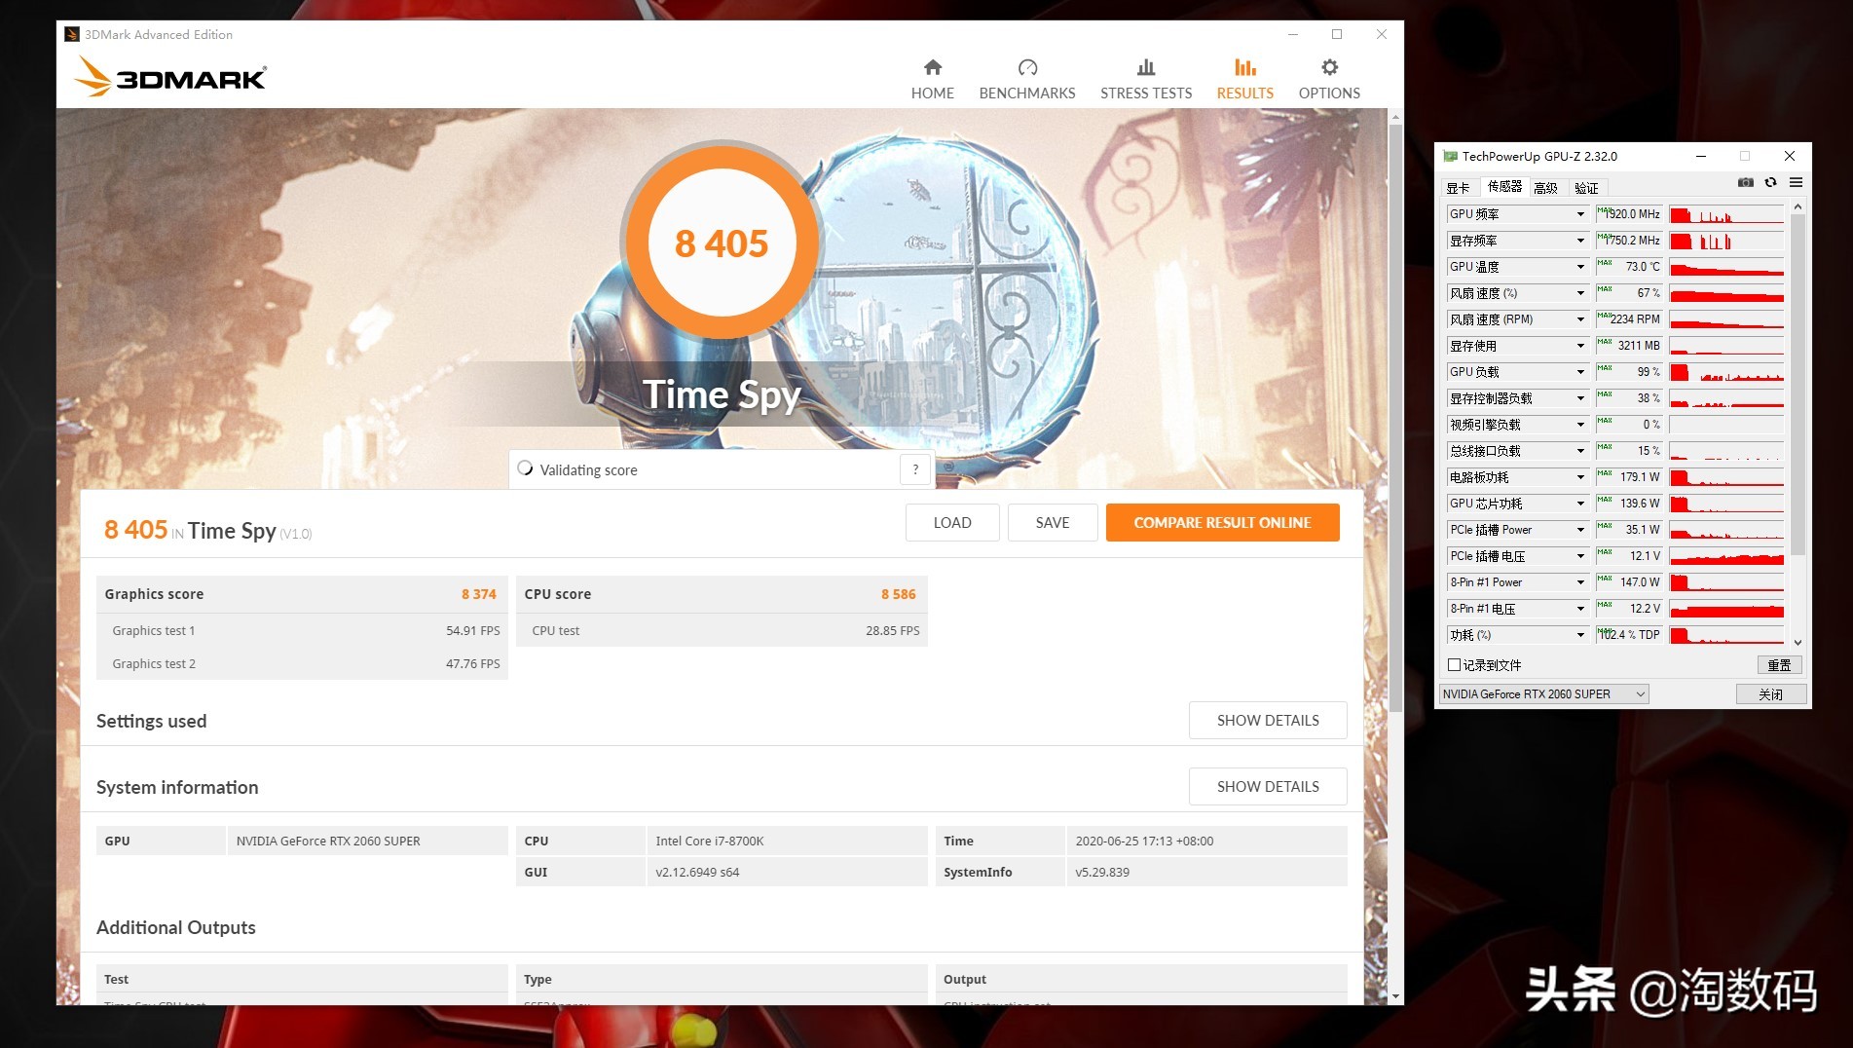This screenshot has width=1853, height=1048.
Task: Click the Validating score status text
Action: click(589, 470)
